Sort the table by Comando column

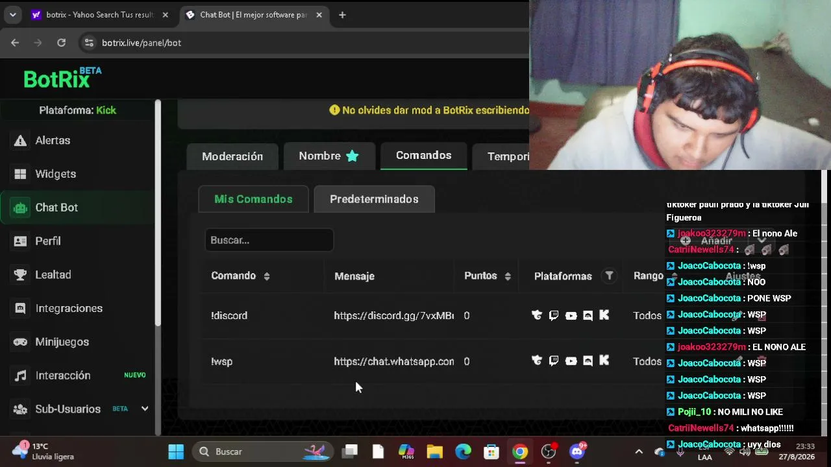tap(266, 276)
